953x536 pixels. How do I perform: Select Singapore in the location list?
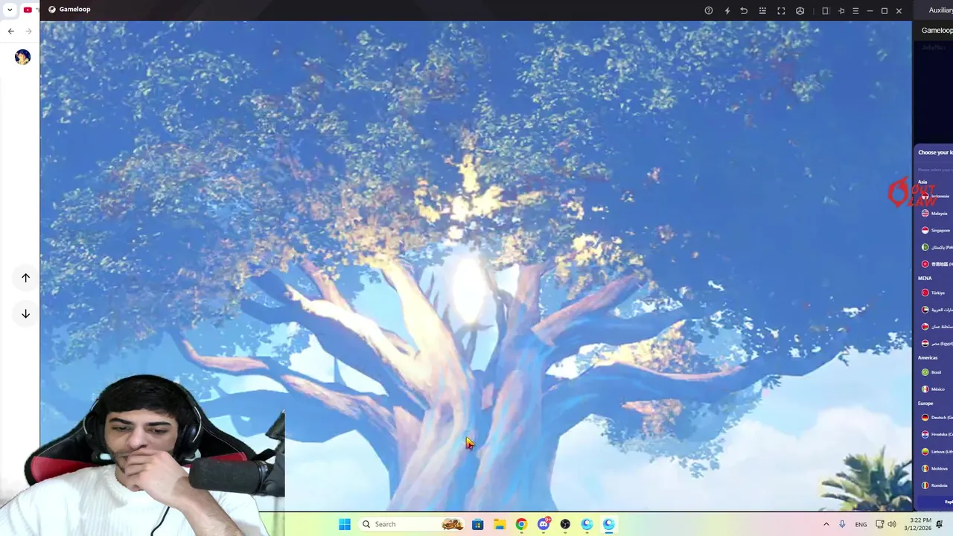pos(935,231)
